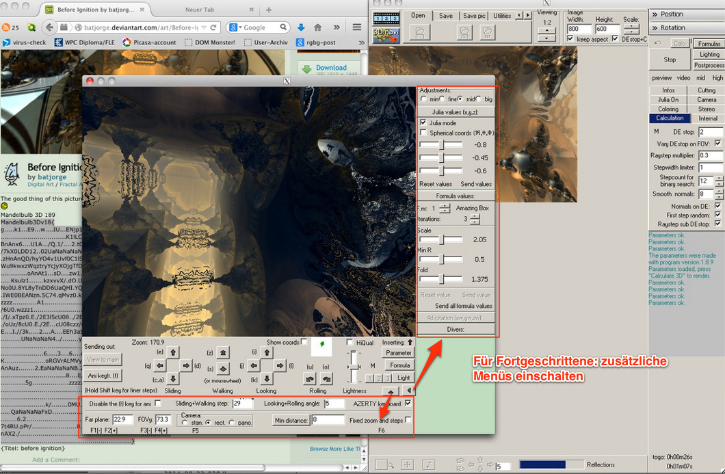Click the Far plane input field
The image size is (725, 474).
point(123,419)
